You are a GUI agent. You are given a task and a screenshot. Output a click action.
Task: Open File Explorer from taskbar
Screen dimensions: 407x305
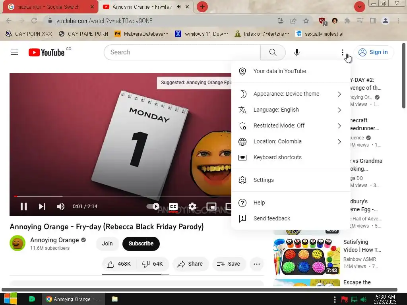[x=115, y=299]
